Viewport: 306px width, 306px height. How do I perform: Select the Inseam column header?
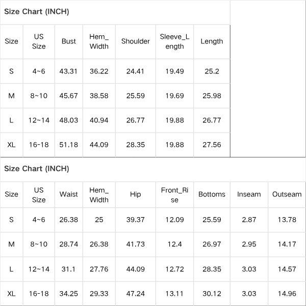249,194
